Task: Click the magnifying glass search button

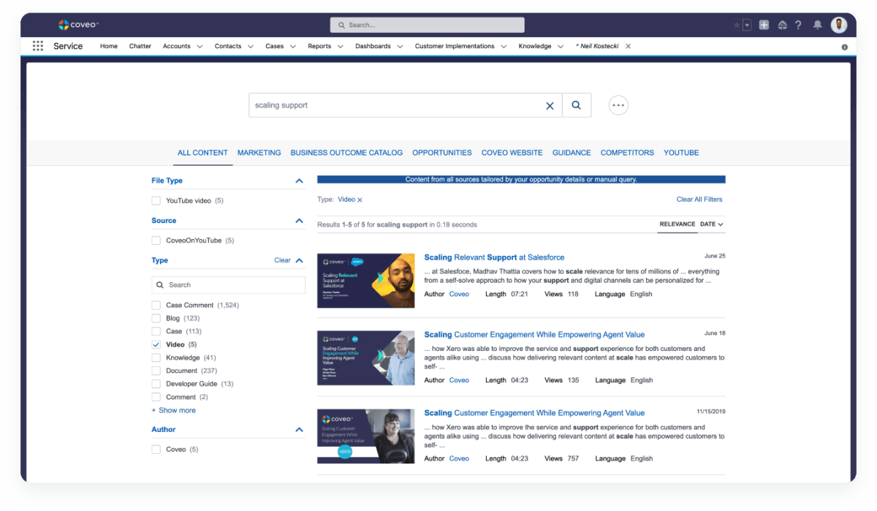Action: [x=576, y=105]
